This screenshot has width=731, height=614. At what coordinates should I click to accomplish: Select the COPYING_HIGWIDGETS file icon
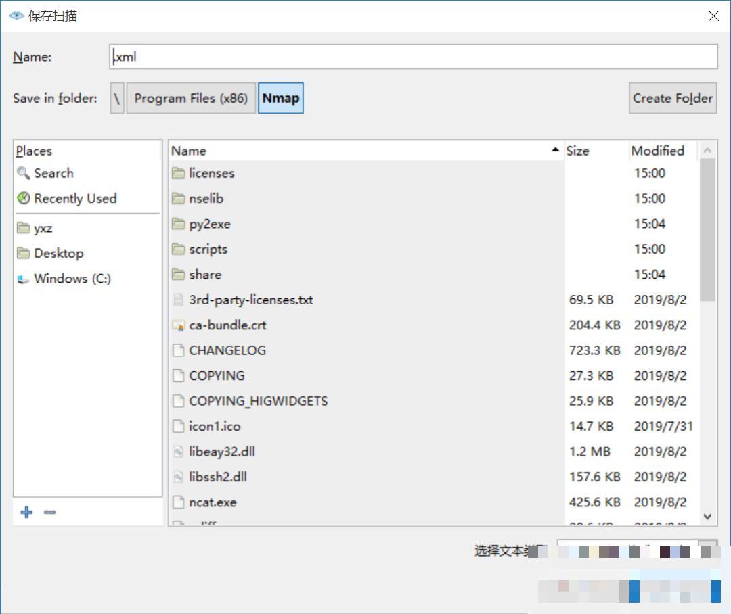[x=178, y=401]
